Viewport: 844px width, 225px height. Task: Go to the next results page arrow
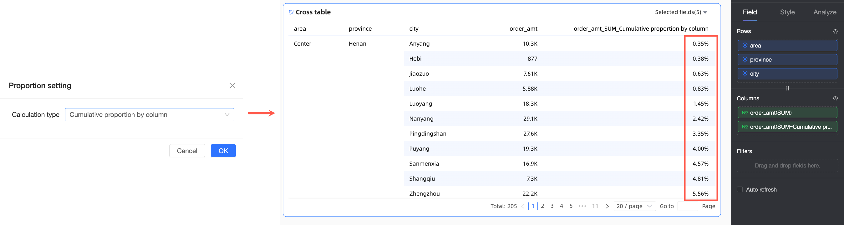607,206
